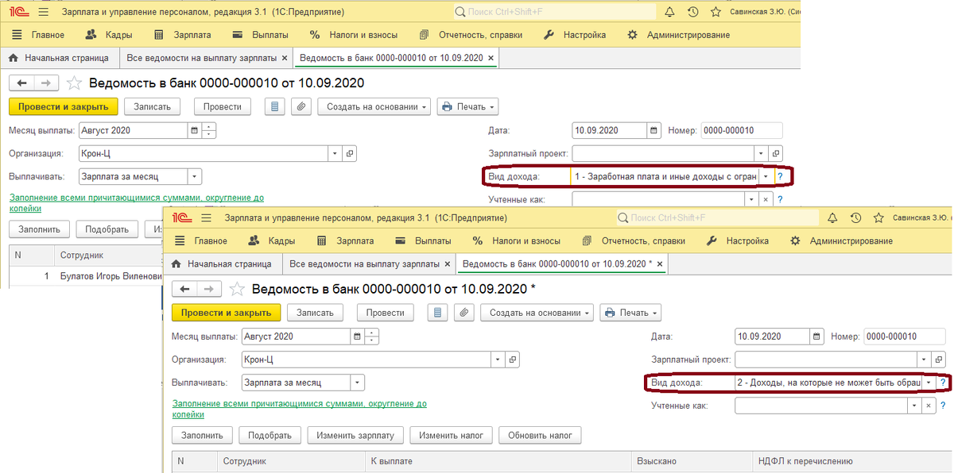
Task: Open hamburger main menu in back window
Action: tap(43, 12)
